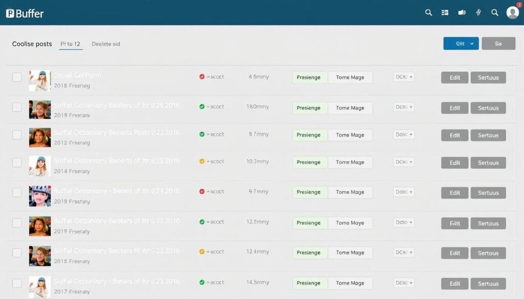524x299 pixels.
Task: Click the search icon beside the profile avatar
Action: click(495, 13)
